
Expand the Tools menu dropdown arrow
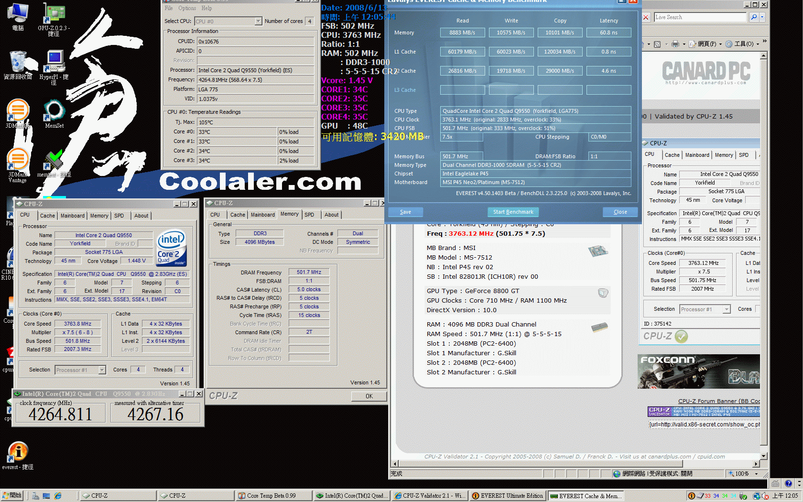pos(758,44)
